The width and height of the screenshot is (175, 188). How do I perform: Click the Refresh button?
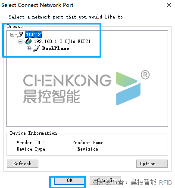[22, 163]
